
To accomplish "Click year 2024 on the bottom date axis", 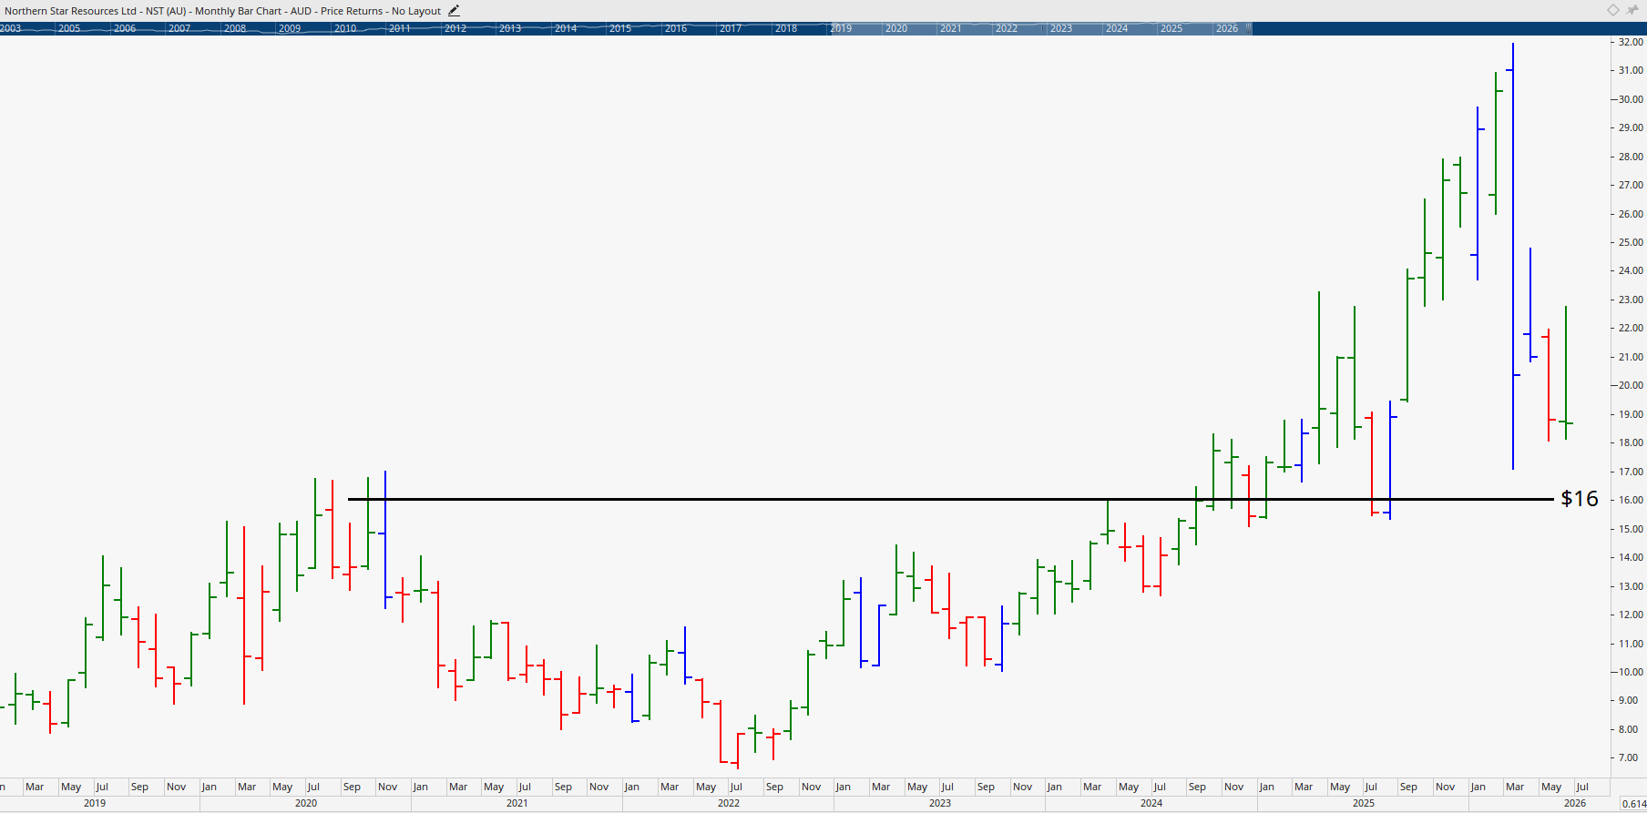I will (x=1151, y=803).
